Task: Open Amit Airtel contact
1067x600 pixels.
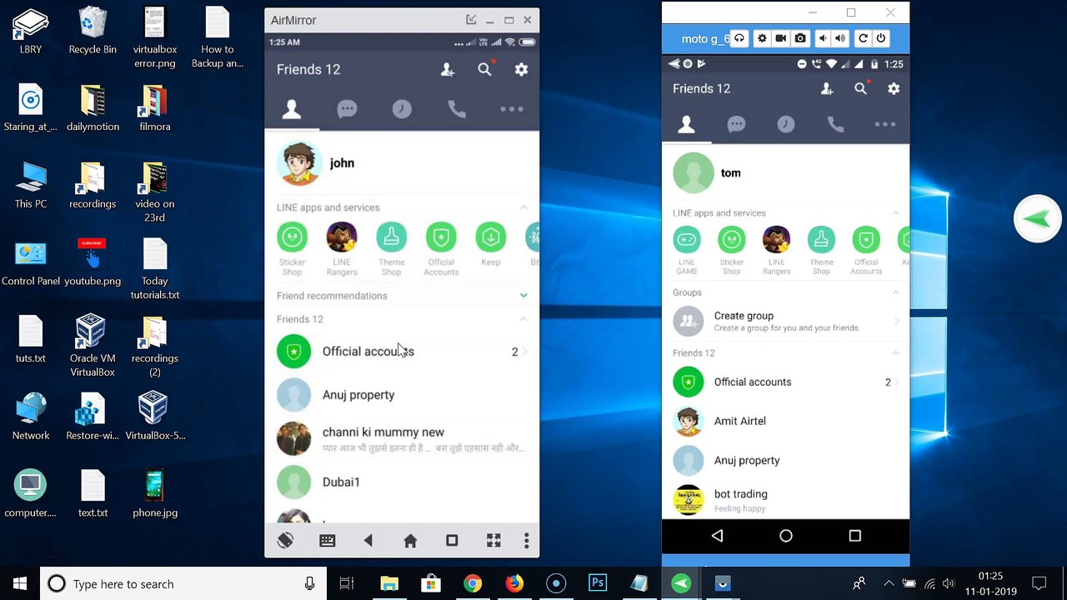Action: point(785,422)
